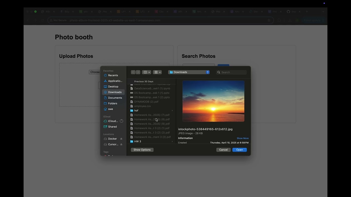The image size is (351, 197).
Task: Select the Cursor volume in Locations
Action: coord(111,144)
